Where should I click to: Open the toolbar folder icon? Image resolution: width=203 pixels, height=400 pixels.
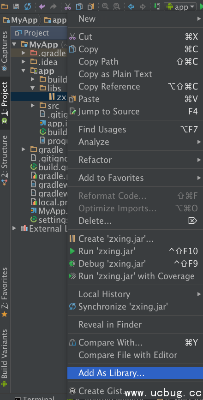coord(5,6)
